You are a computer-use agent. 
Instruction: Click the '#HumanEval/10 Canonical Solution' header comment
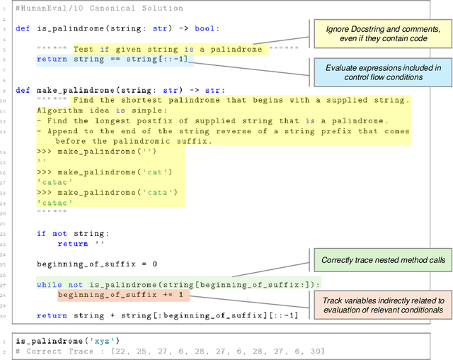pos(99,9)
